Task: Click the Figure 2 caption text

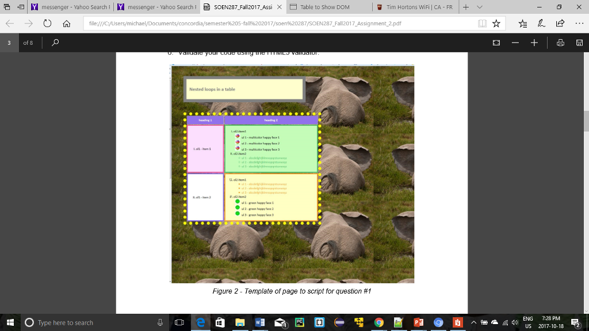Action: pos(292,291)
